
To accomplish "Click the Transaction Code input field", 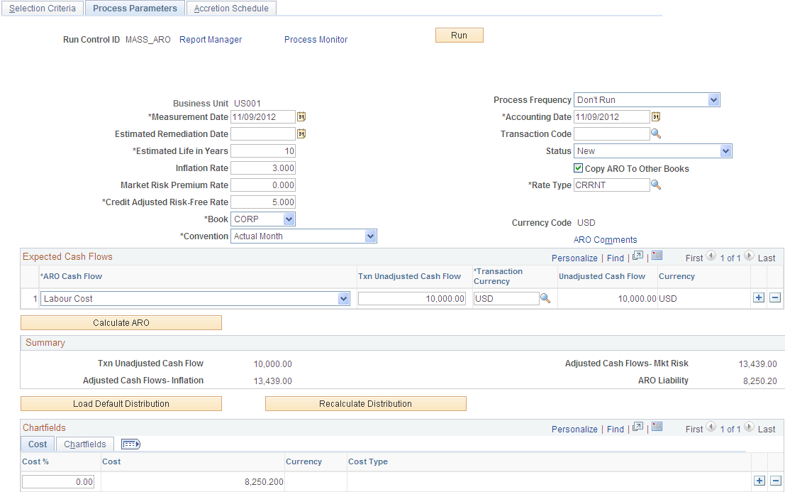I will (612, 133).
